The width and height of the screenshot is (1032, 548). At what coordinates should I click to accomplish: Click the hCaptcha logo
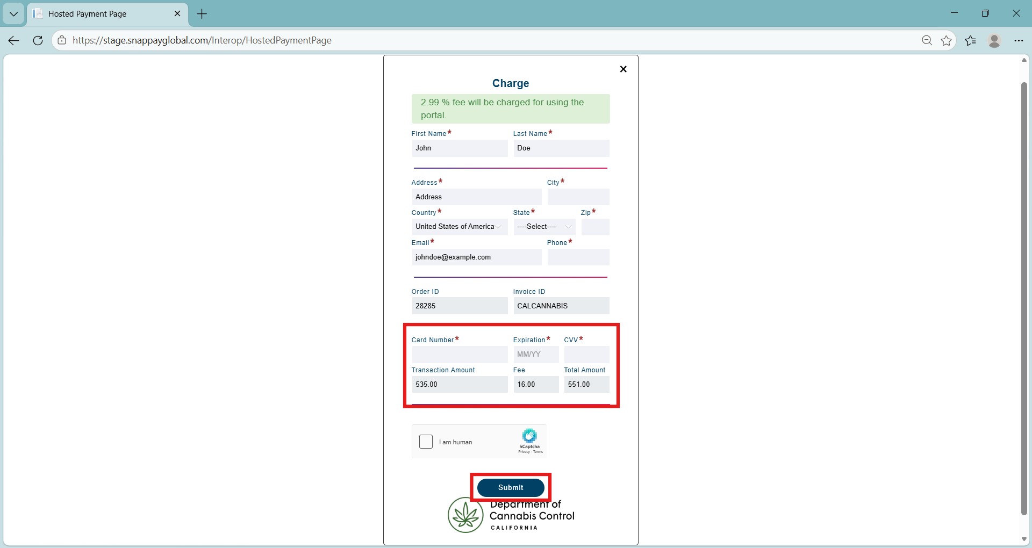click(x=529, y=436)
